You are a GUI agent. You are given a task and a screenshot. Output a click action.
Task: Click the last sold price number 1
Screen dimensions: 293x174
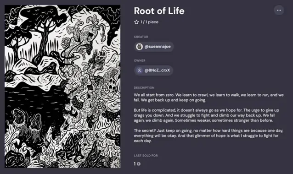click(x=135, y=164)
